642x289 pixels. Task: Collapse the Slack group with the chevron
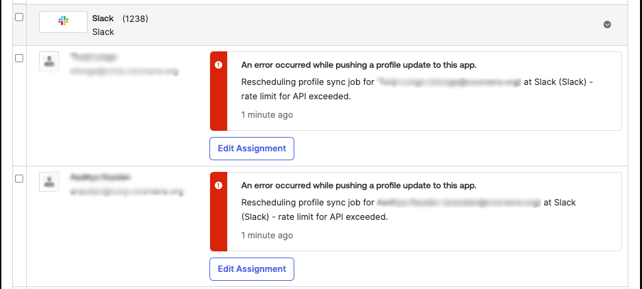click(x=607, y=25)
